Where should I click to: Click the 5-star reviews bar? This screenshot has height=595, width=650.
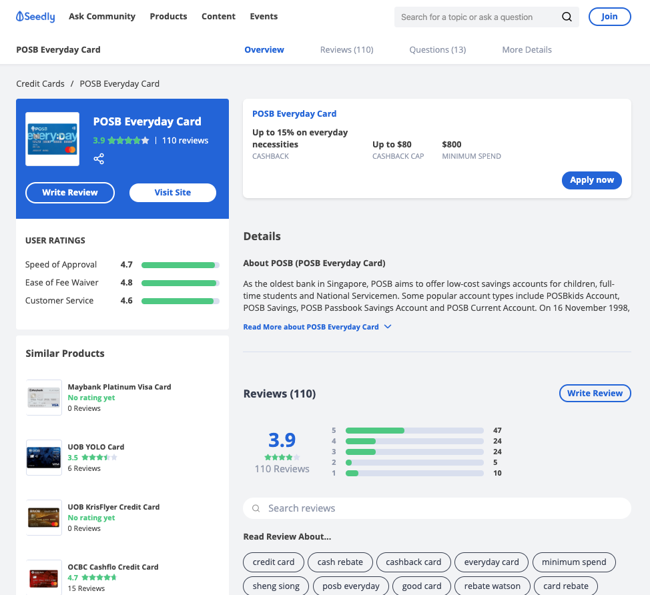point(414,430)
